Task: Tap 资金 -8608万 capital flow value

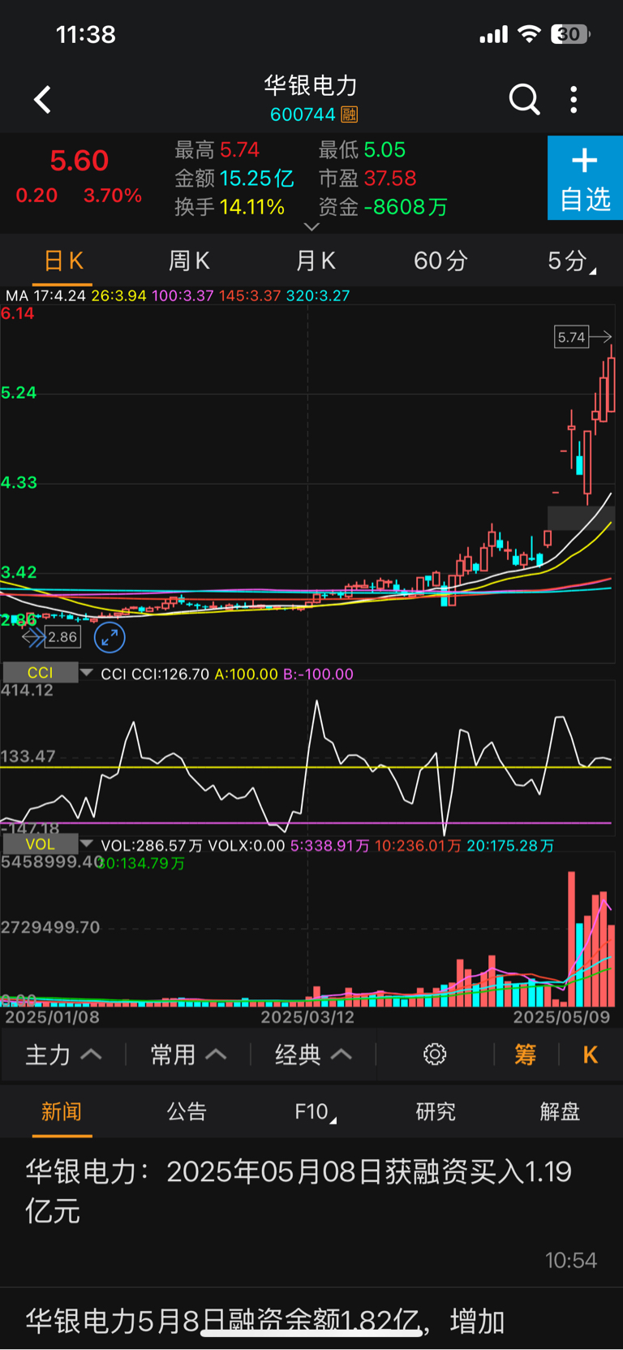Action: pyautogui.click(x=383, y=207)
